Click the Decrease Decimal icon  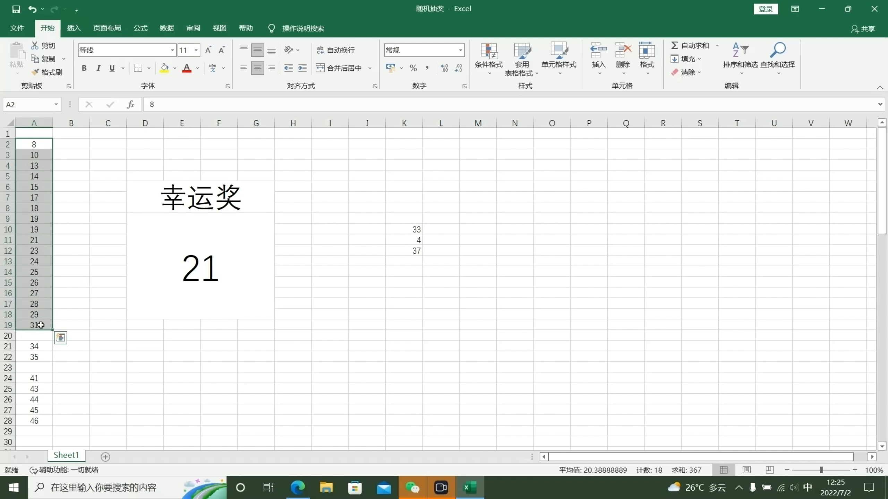(x=458, y=68)
